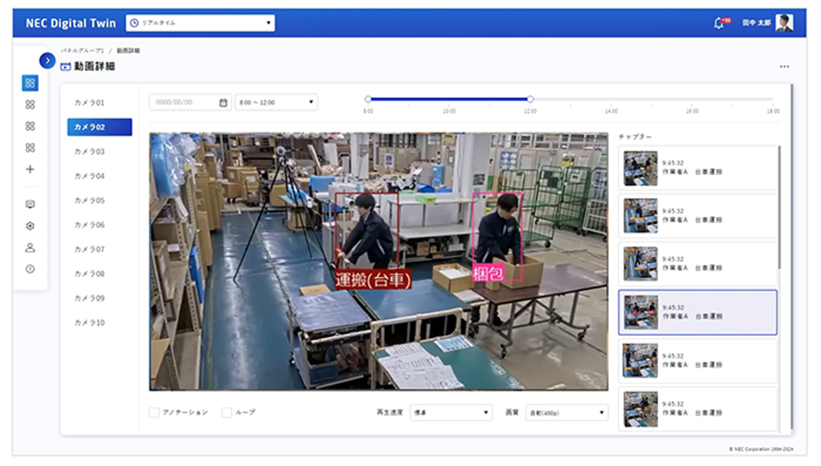Click the clock icon in the リアルタイム selector

tap(134, 23)
